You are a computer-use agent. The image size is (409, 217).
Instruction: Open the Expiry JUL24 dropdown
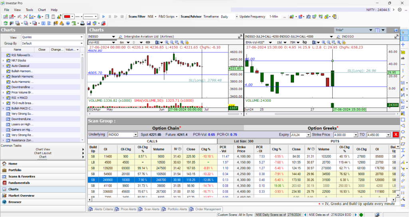pyautogui.click(x=308, y=135)
